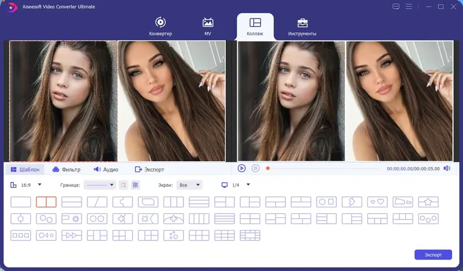Select the left collage cell with the brunette
This screenshot has width=463, height=271.
coord(64,101)
